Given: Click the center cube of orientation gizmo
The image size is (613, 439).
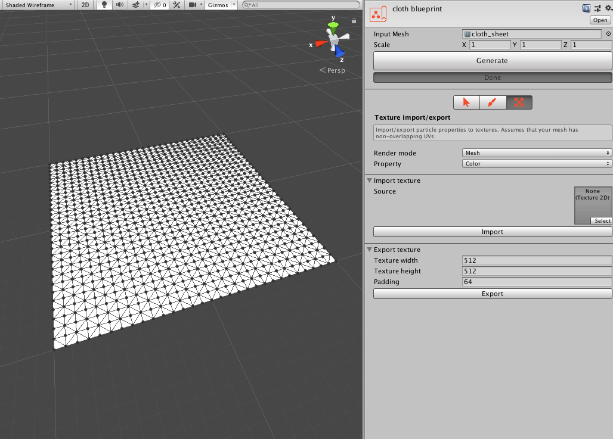Looking at the screenshot, I should point(333,39).
